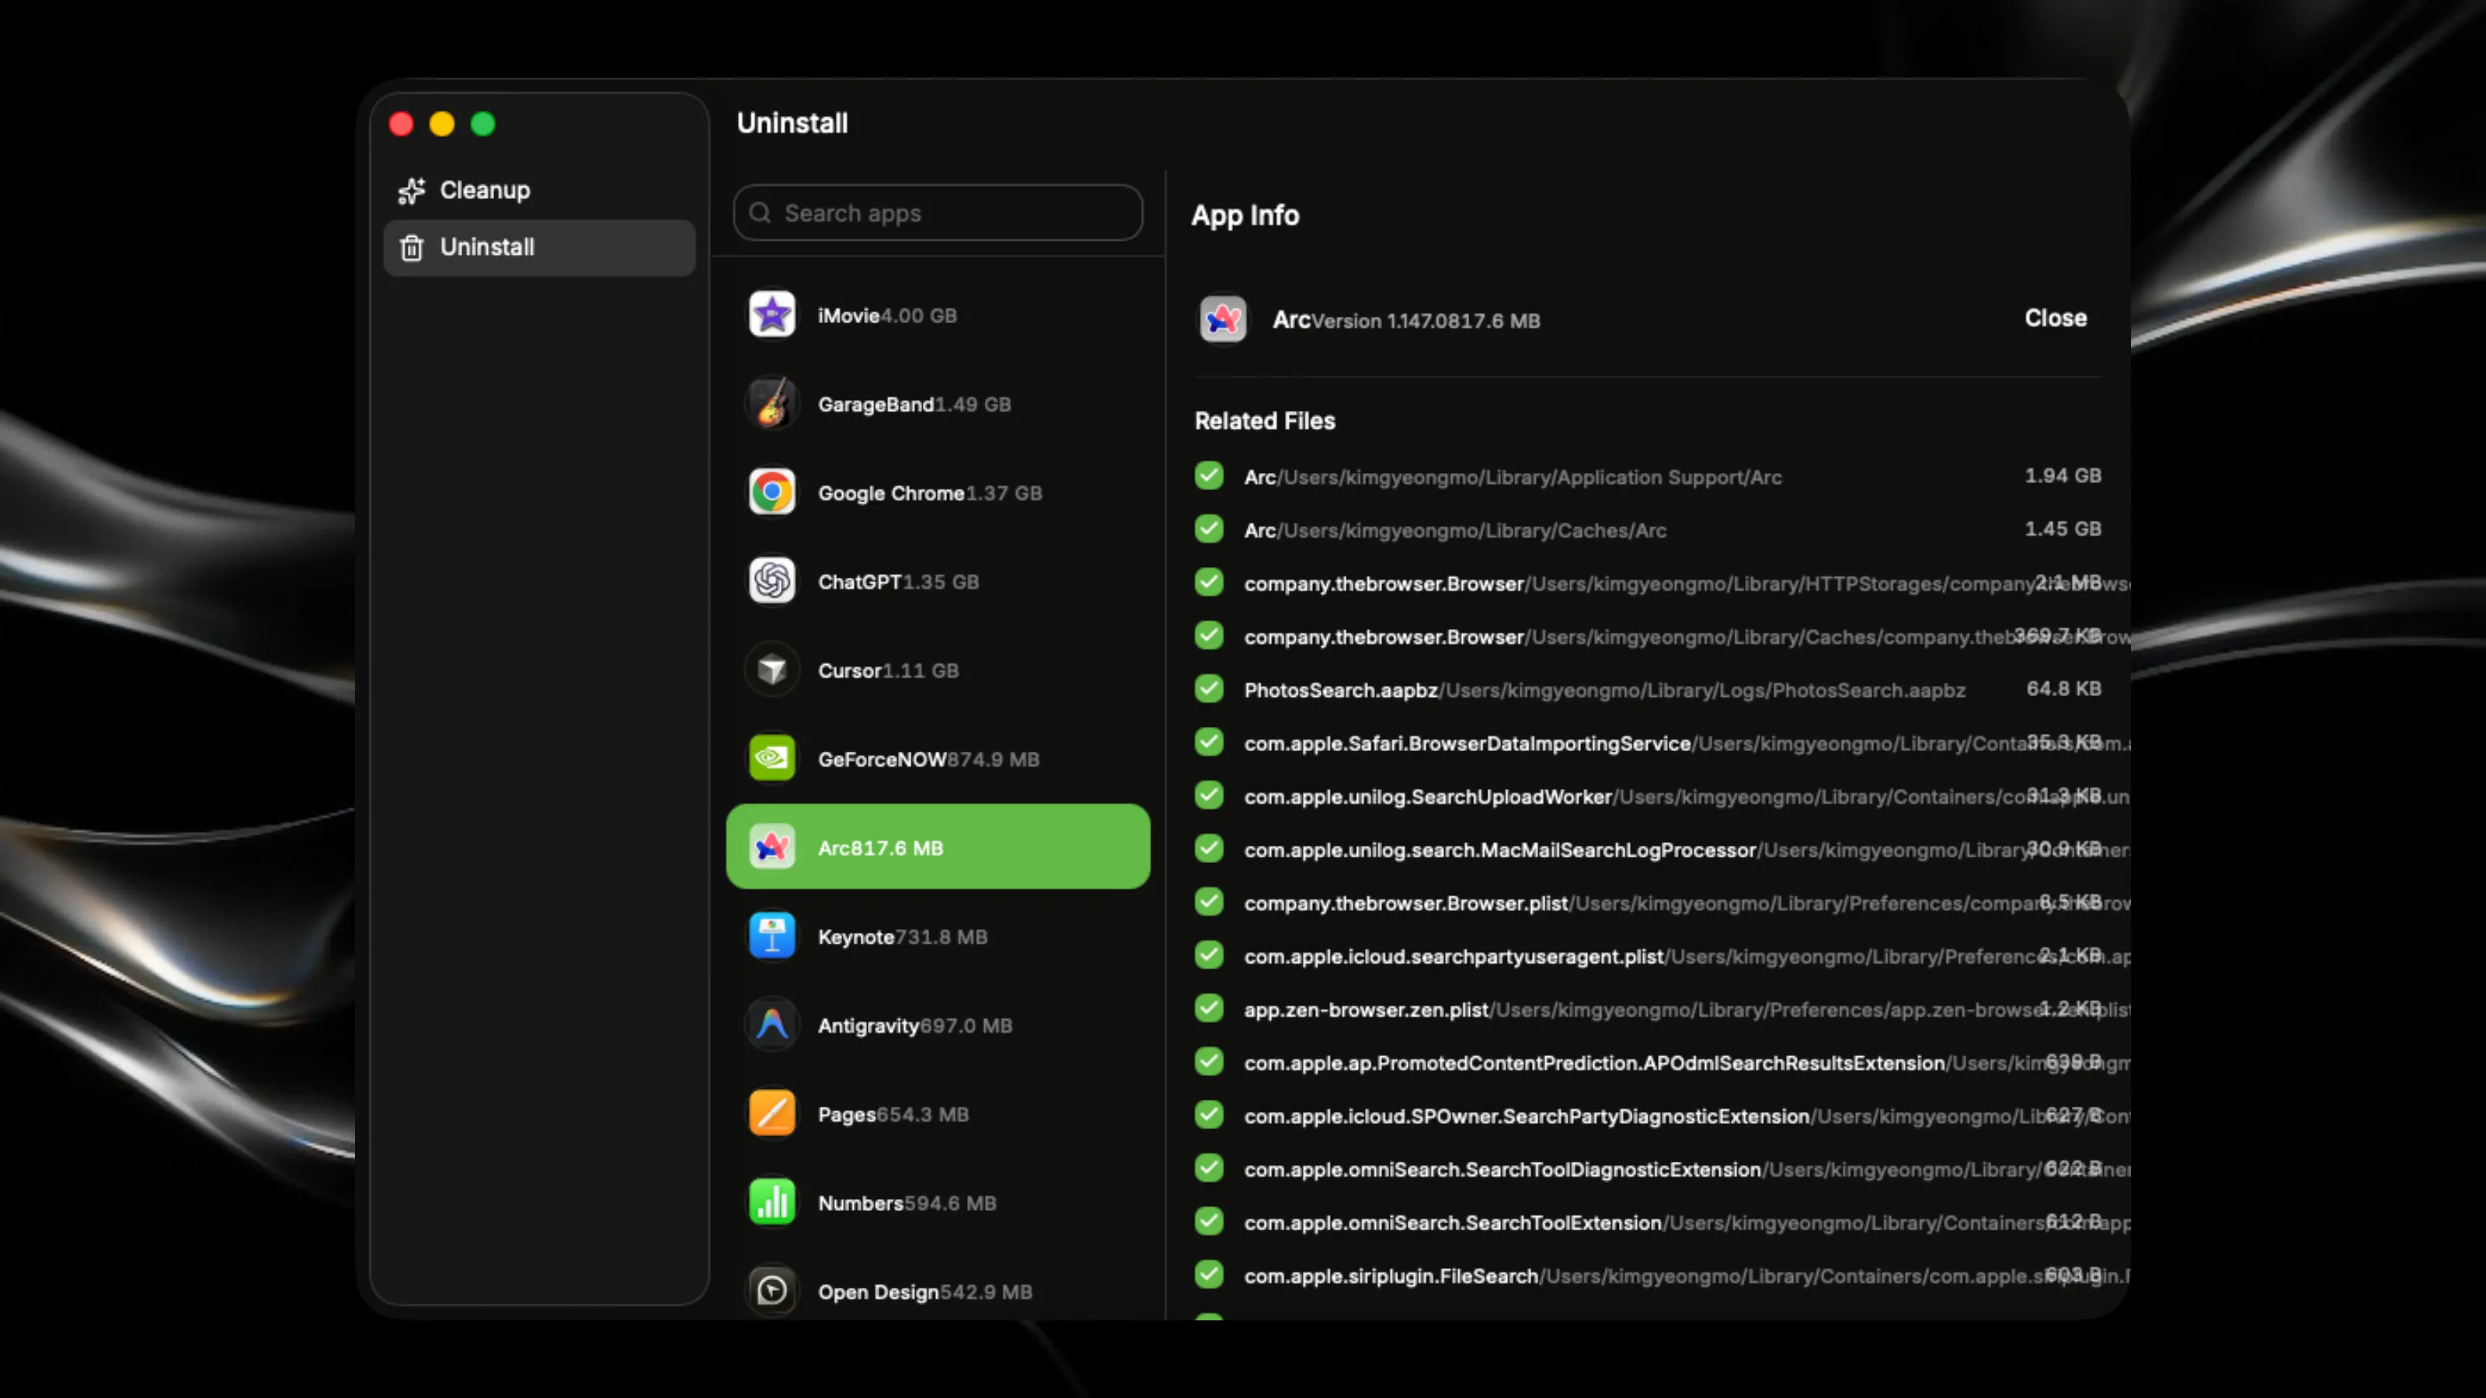Click the Numbers app icon

tap(772, 1202)
